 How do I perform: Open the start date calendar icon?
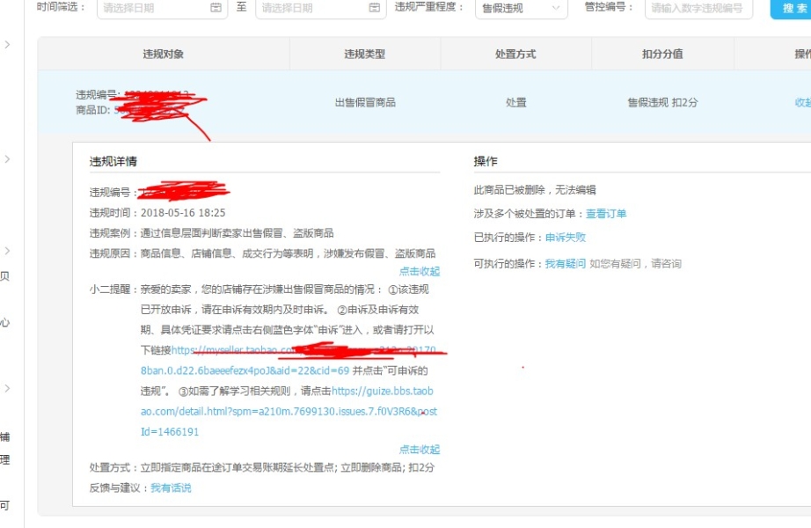coord(216,8)
